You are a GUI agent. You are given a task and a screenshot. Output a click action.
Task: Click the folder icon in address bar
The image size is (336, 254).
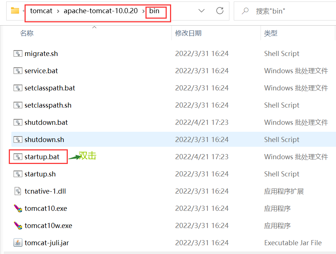click(15, 11)
